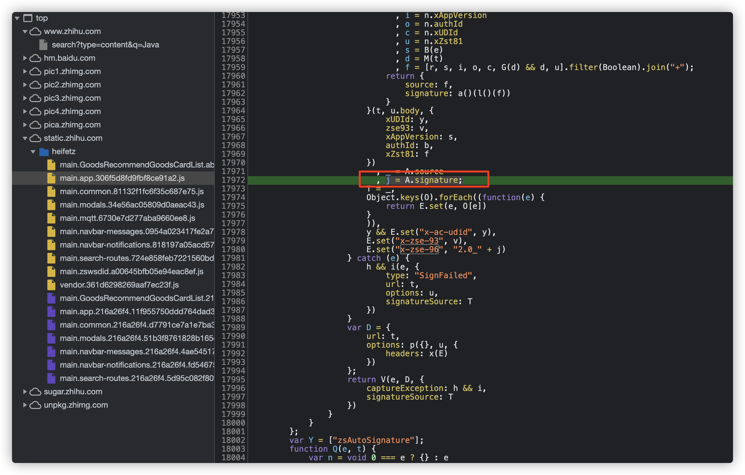Collapse the static.zhihu.com domain arrow
The image size is (745, 475).
25,138
